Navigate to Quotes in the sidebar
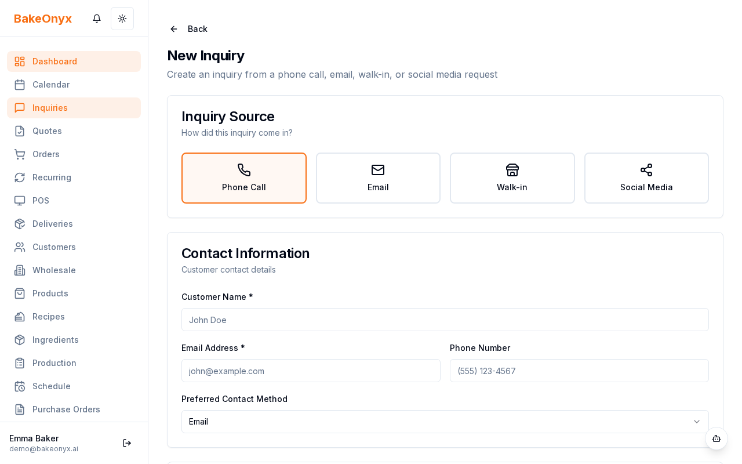Viewport: 742px width, 464px height. pyautogui.click(x=47, y=130)
